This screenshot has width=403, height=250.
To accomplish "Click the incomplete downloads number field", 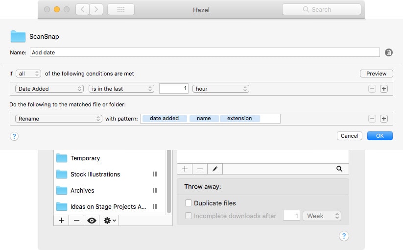I will point(291,216).
